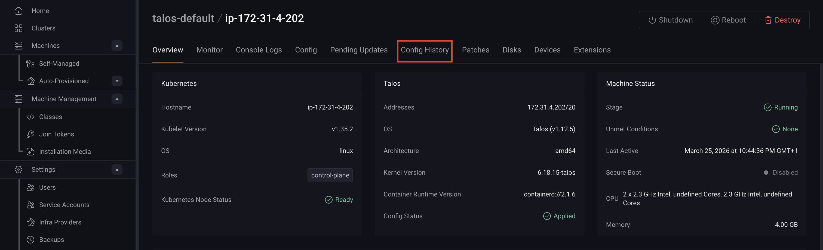Collapse the Settings section arrow

pos(117,170)
